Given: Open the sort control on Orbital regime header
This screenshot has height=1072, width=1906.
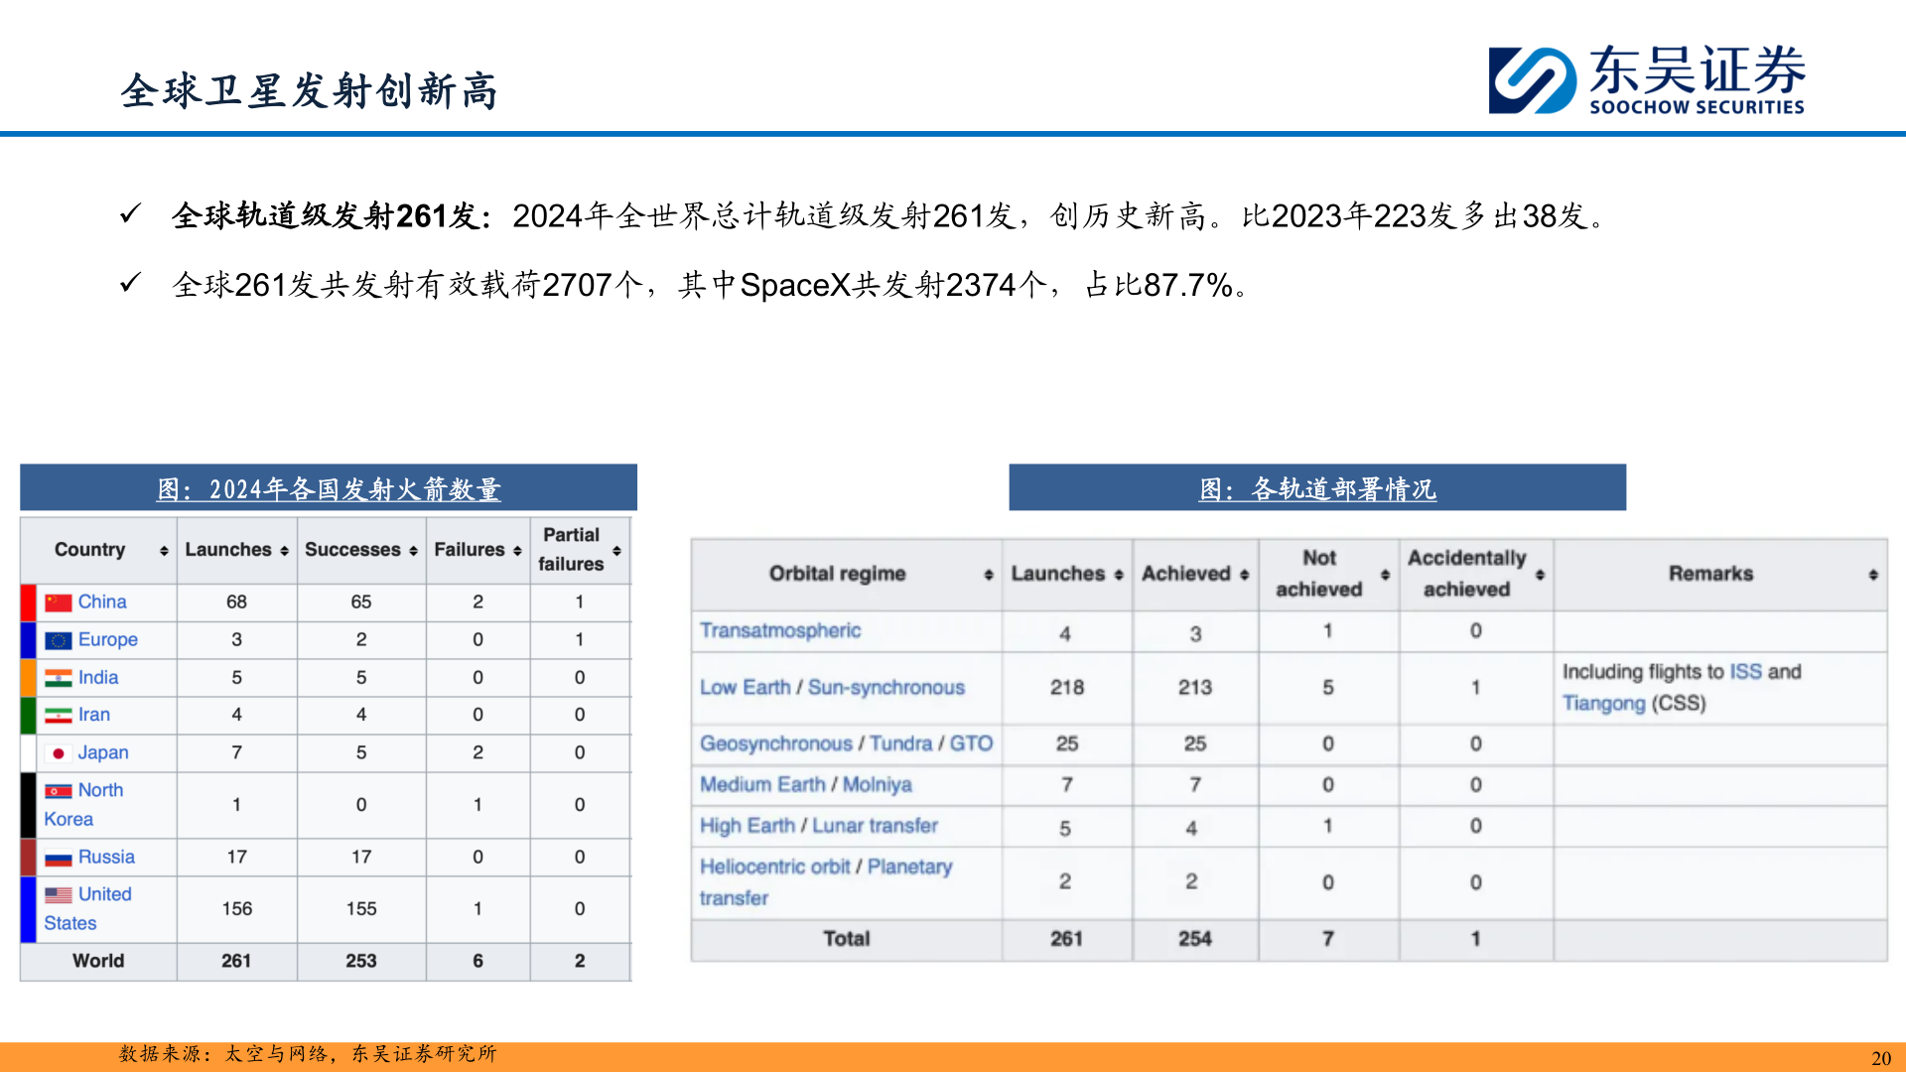Looking at the screenshot, I should coord(987,574).
